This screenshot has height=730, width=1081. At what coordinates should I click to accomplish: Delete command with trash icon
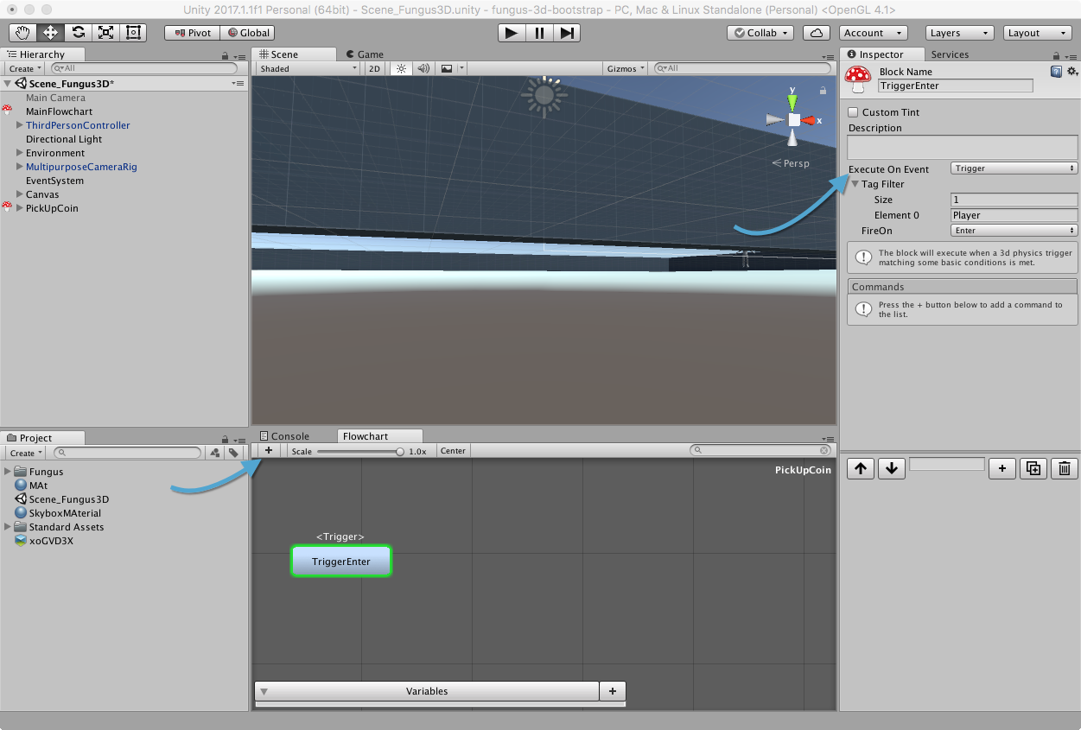pyautogui.click(x=1065, y=468)
